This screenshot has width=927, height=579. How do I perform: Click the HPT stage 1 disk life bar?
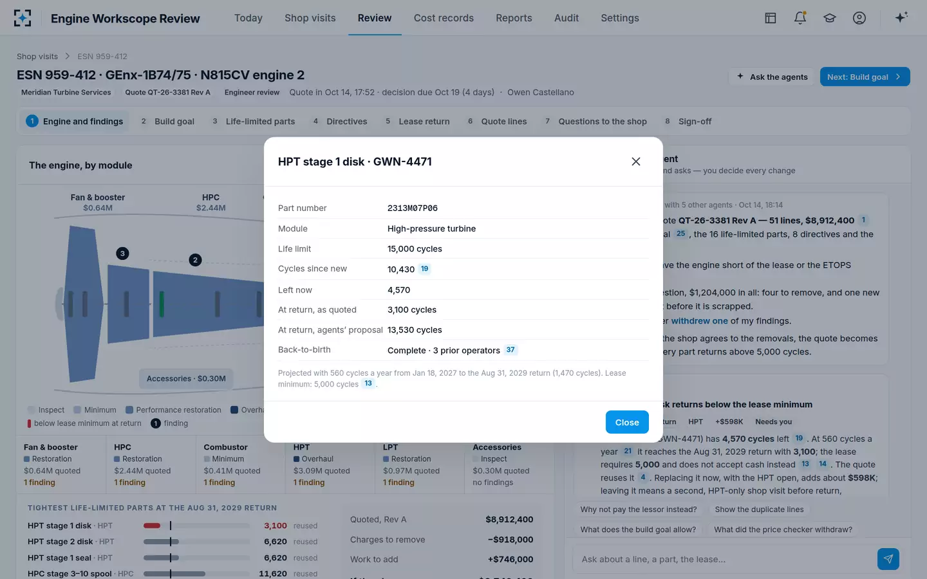pos(196,526)
